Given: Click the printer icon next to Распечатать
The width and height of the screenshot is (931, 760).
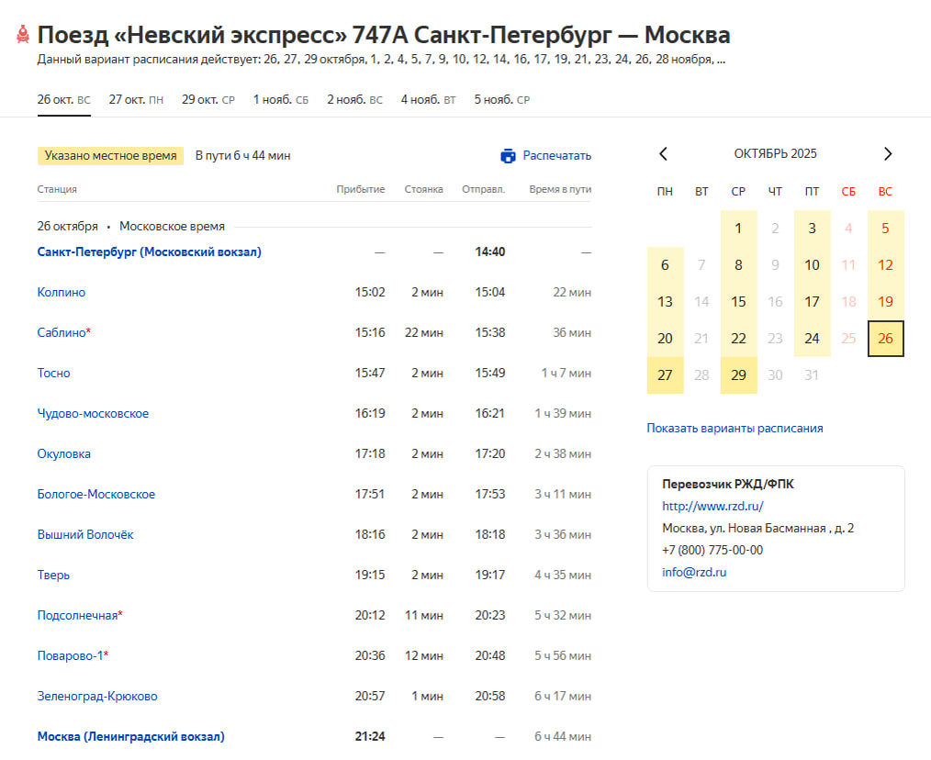Looking at the screenshot, I should (x=509, y=155).
